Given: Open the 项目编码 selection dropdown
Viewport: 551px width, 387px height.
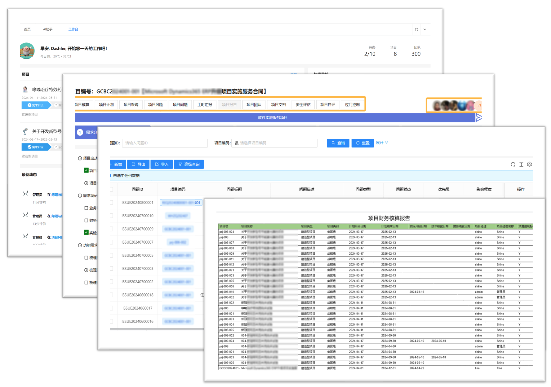Looking at the screenshot, I should coord(274,143).
